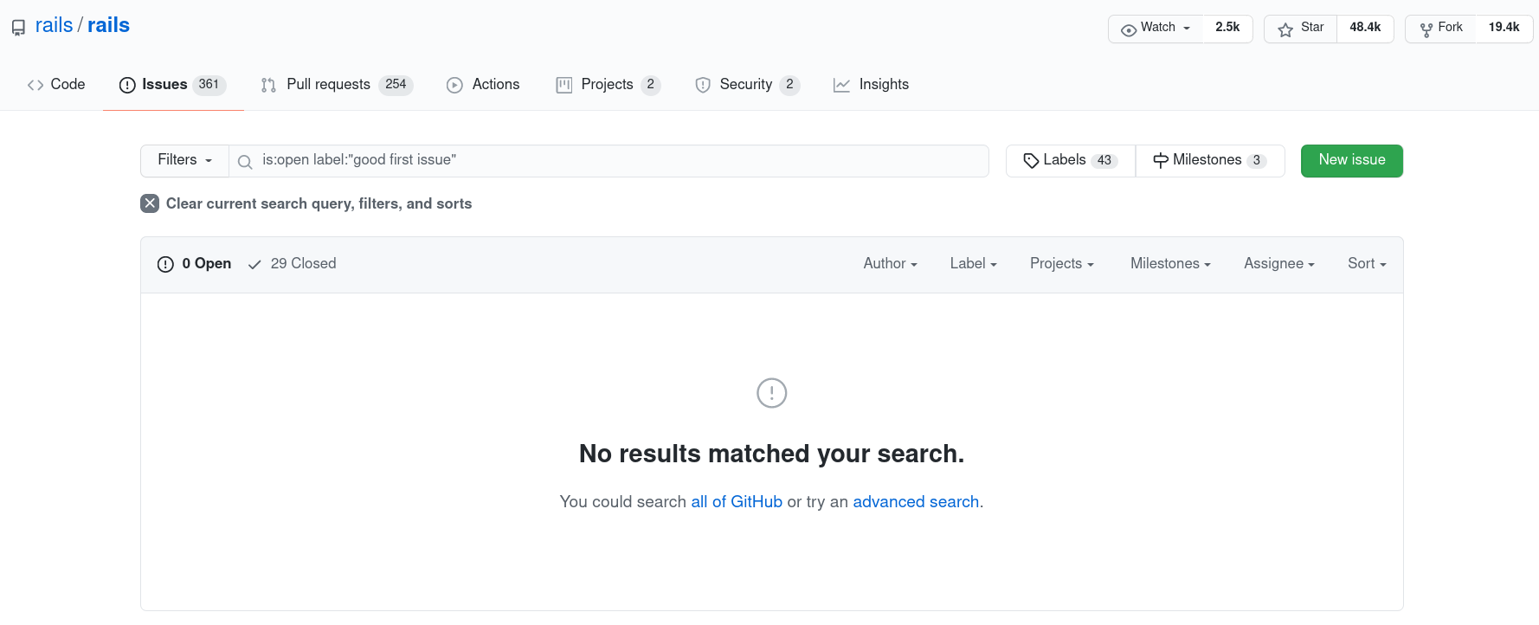The height and width of the screenshot is (625, 1539).
Task: Click the 43 labels count badge
Action: [1104, 160]
